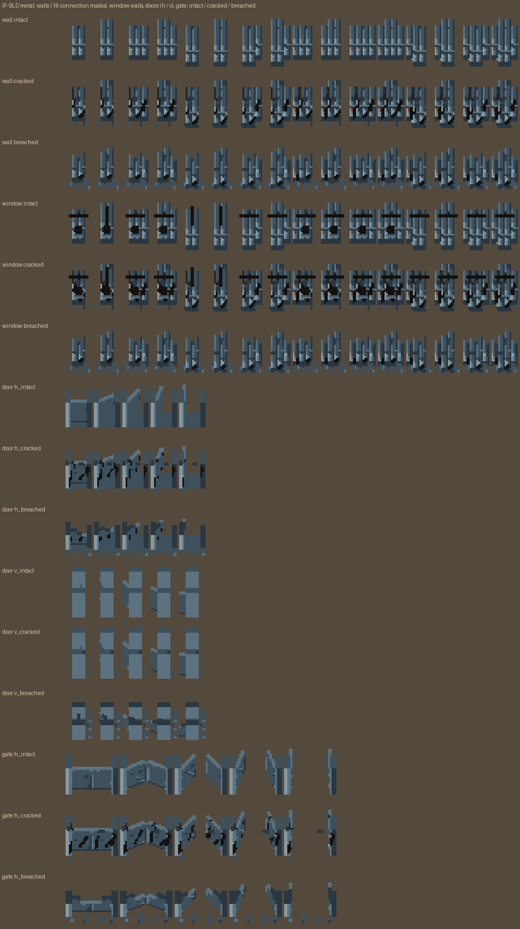Click the "door h_cracked" row label
The image size is (520, 929).
click(21, 448)
